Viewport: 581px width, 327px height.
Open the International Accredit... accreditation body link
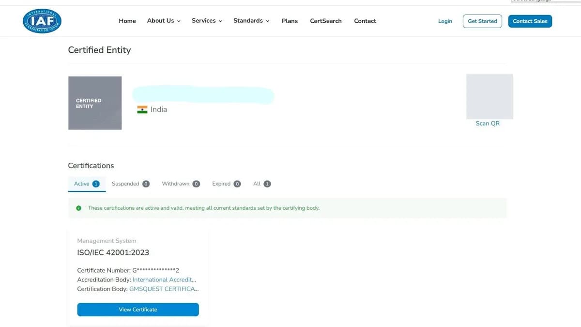(164, 280)
